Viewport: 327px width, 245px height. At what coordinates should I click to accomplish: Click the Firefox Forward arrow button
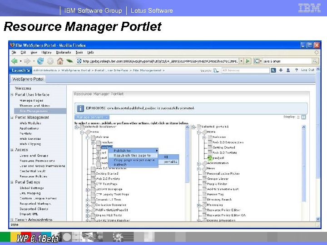(x=27, y=61)
